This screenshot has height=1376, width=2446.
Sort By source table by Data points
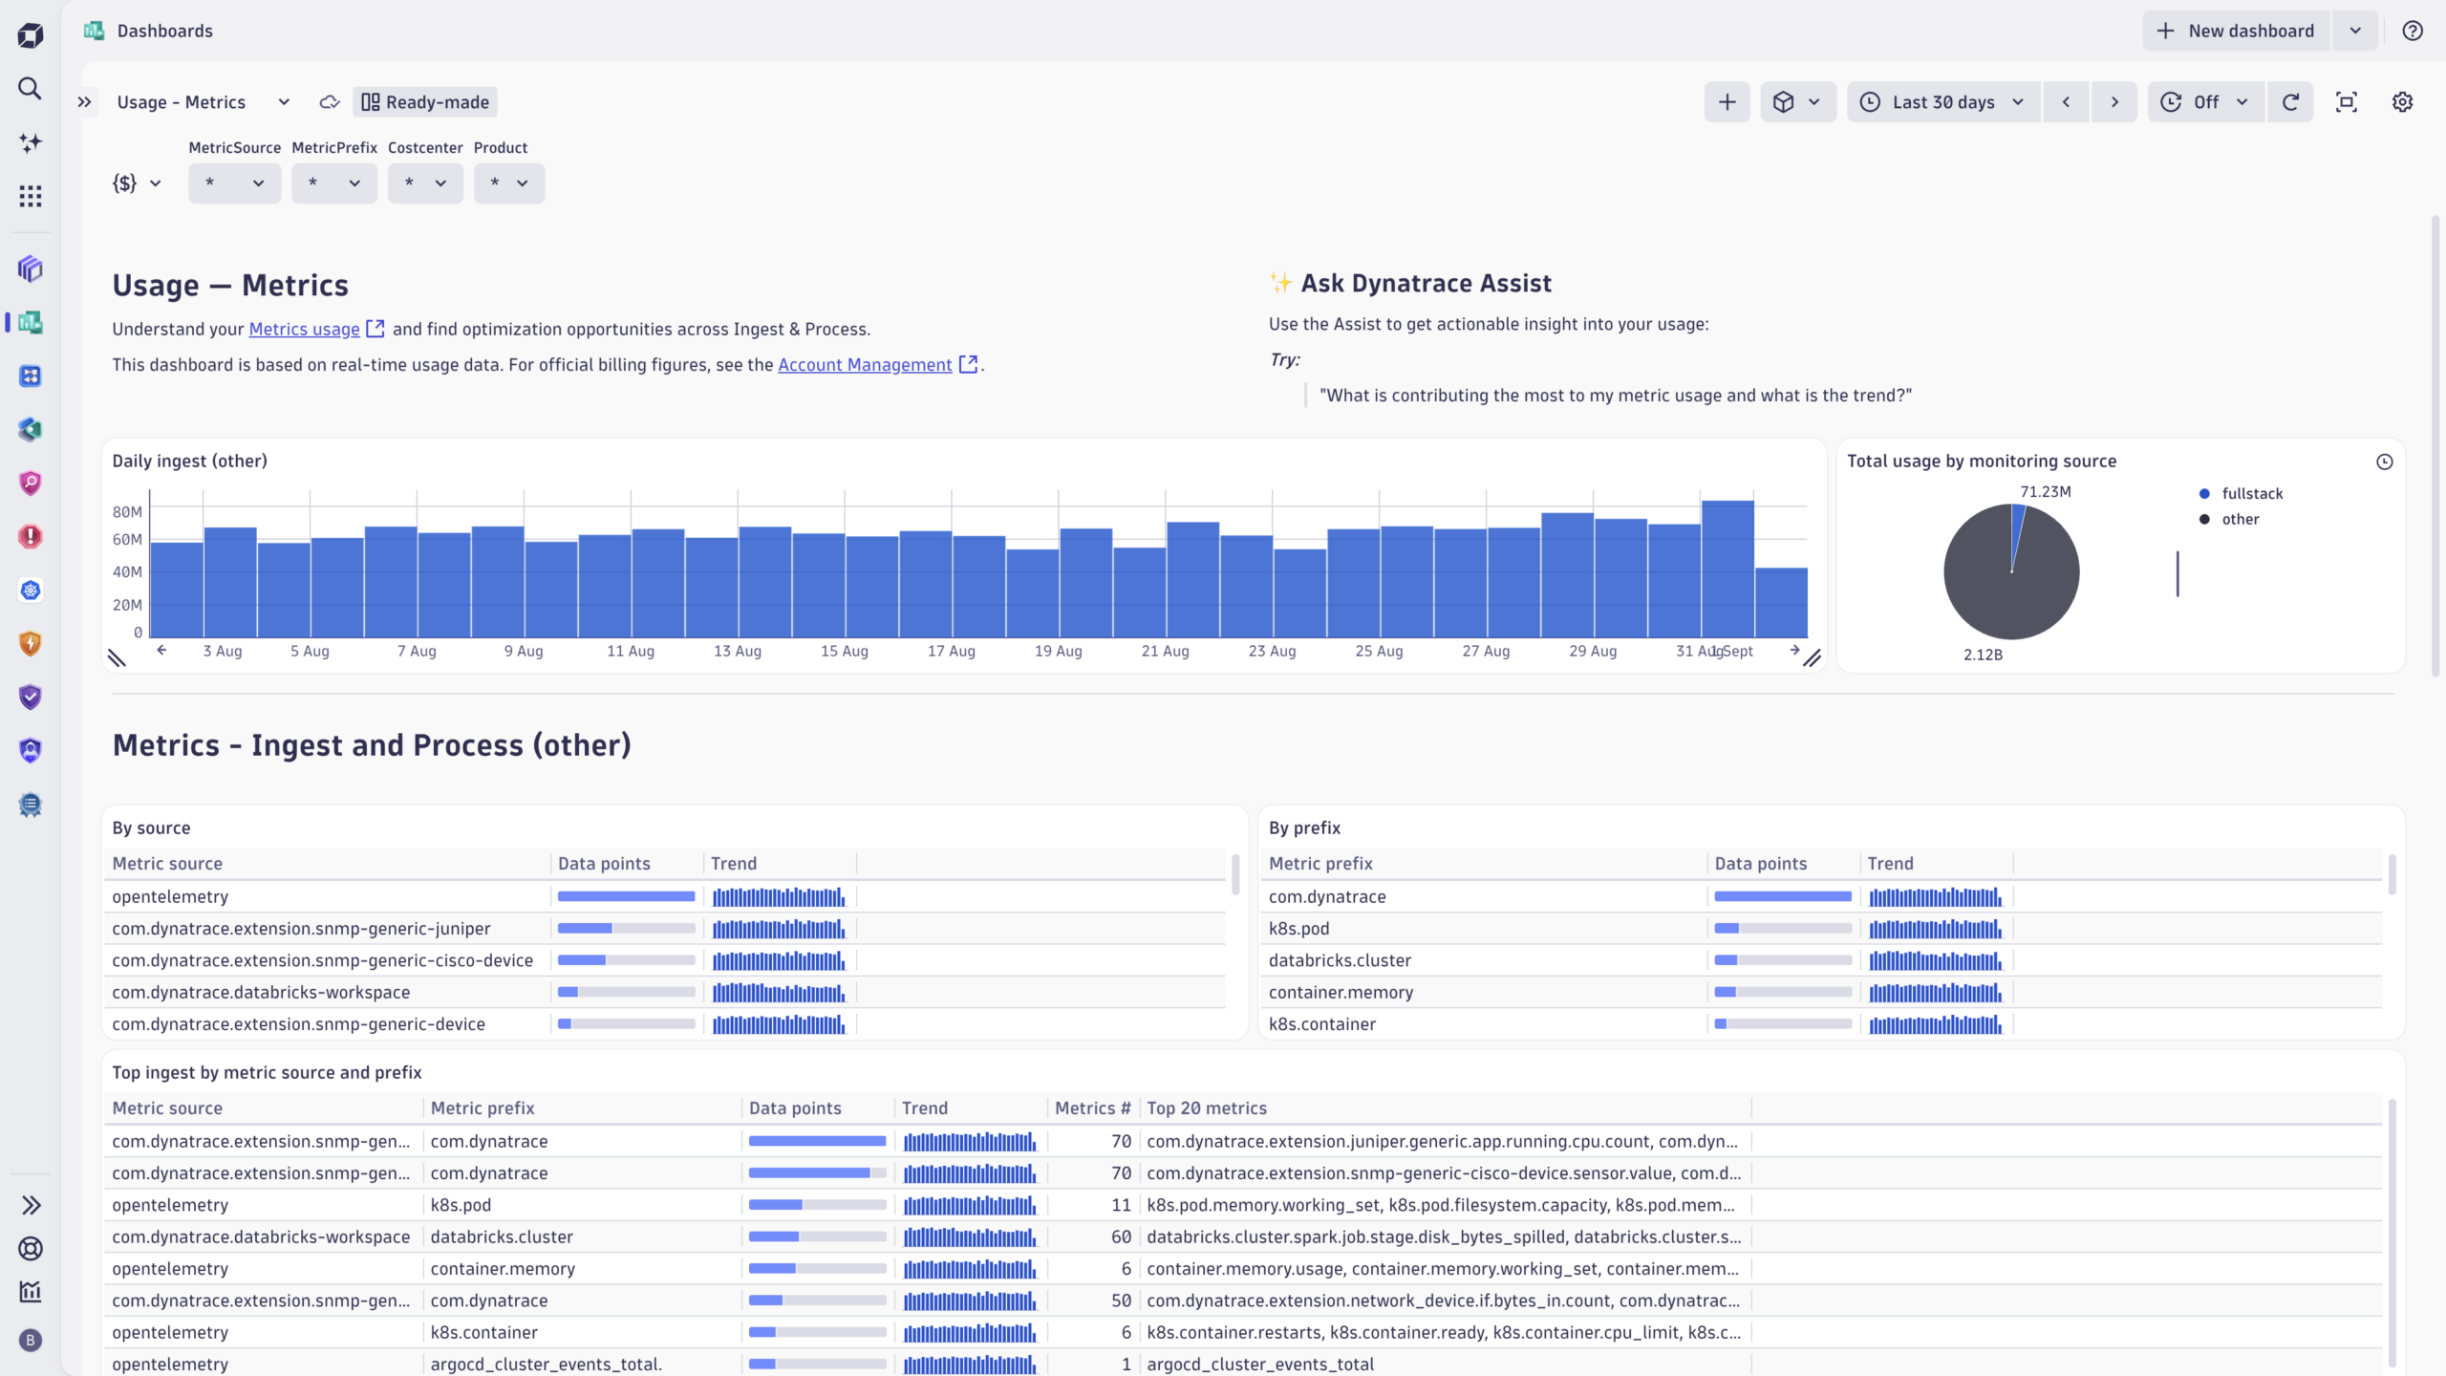[604, 864]
